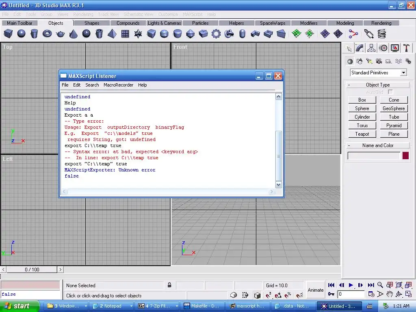The image size is (416, 312).
Task: Click the Zoom magnifier viewport control
Action: [x=380, y=285]
